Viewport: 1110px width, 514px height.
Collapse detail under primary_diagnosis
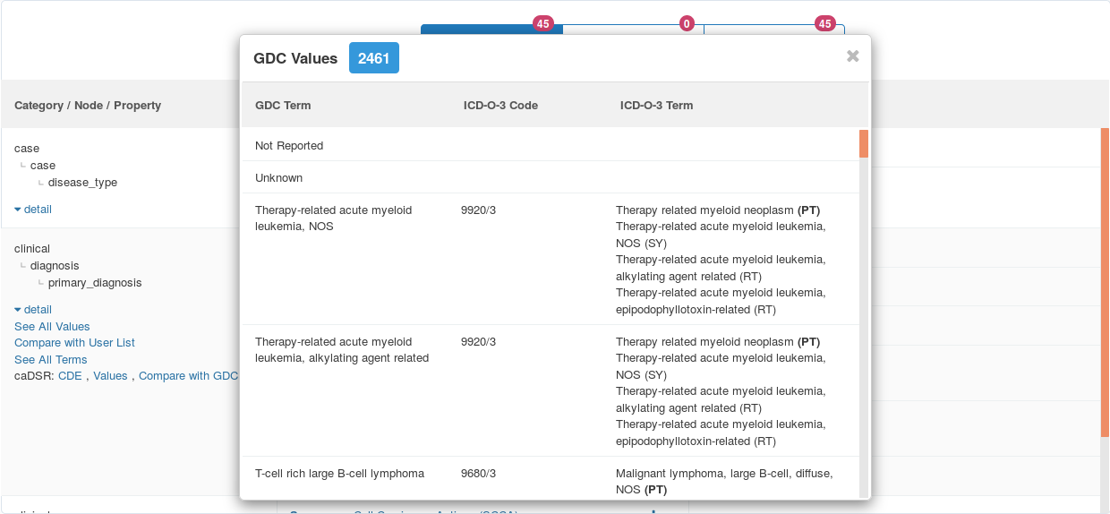coord(33,310)
